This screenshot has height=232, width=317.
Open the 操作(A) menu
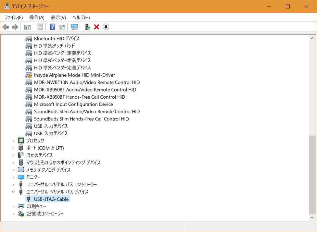[37, 18]
